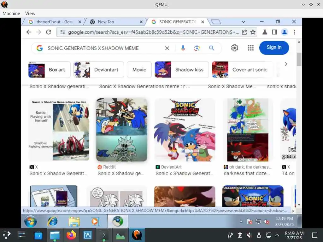This screenshot has height=242, width=323.
Task: Open QEMU Machine menu
Action: 11,13
